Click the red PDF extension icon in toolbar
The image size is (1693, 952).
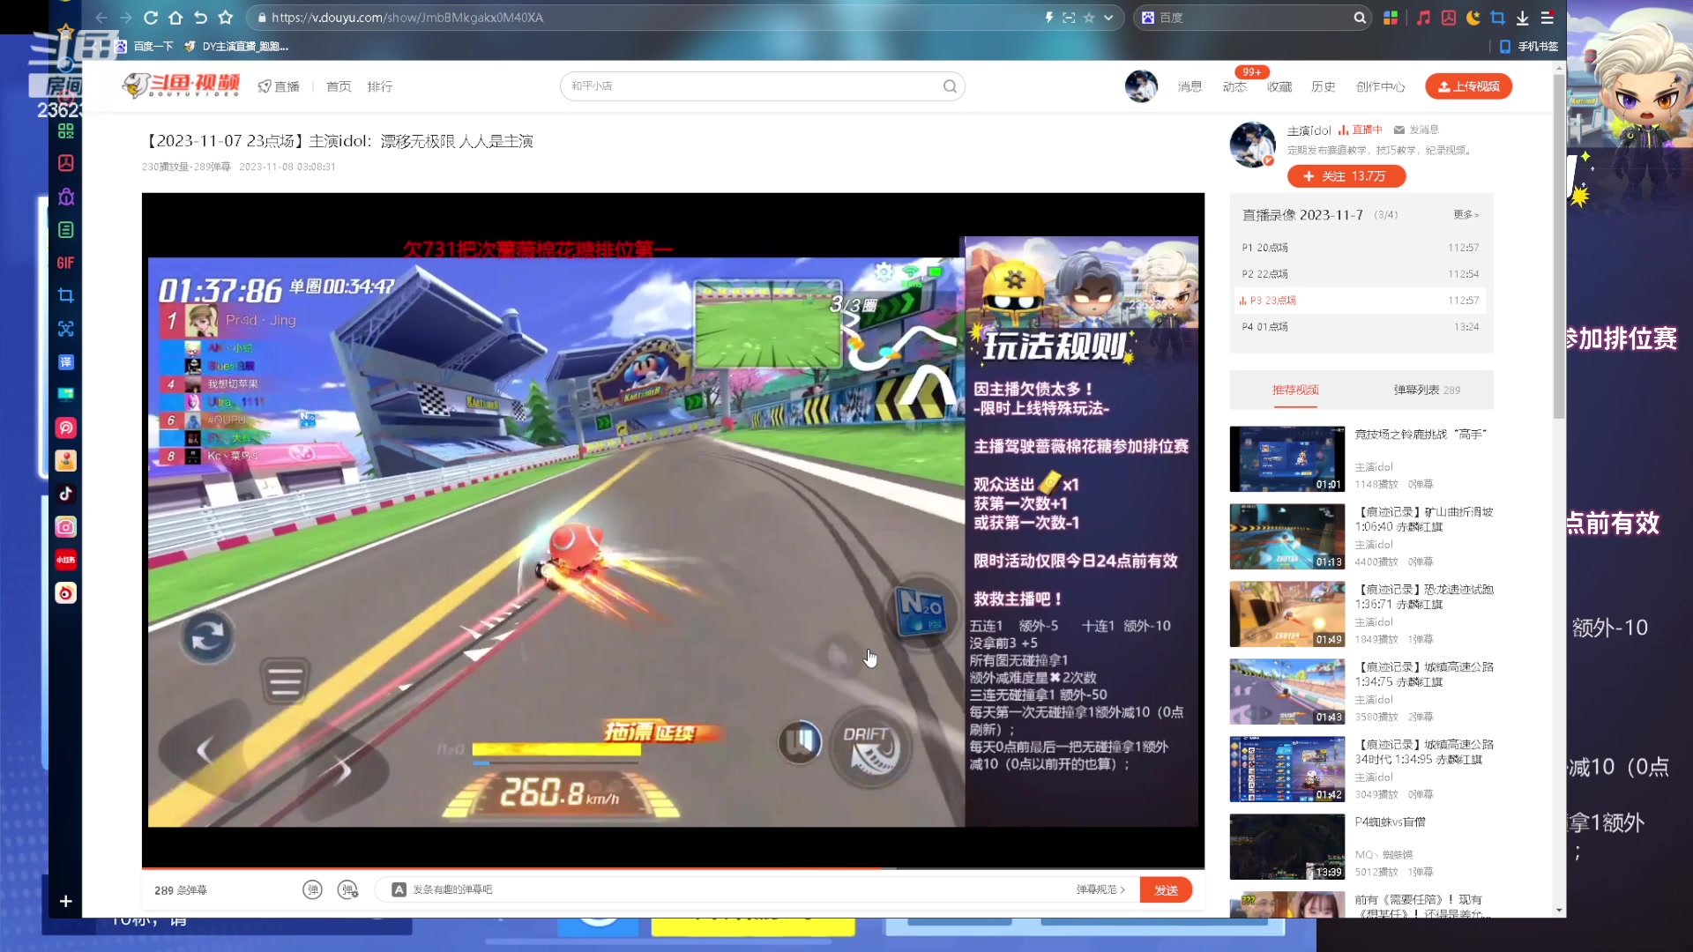coord(1448,18)
